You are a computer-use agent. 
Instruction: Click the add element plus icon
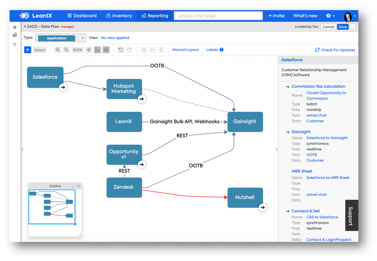pos(27,50)
